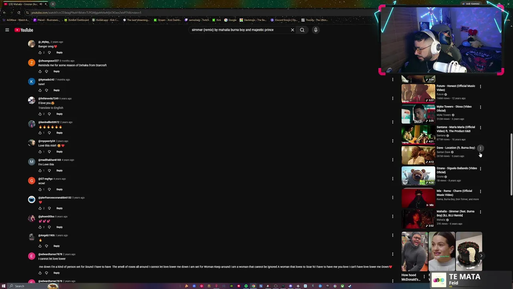Screen dimensions: 513x289
Task: Open options menu for @GT-mg9gc comment
Action: click(x=393, y=179)
